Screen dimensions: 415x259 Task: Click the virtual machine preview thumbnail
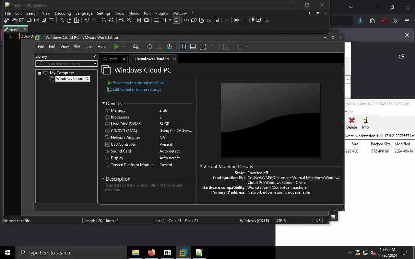click(x=270, y=120)
